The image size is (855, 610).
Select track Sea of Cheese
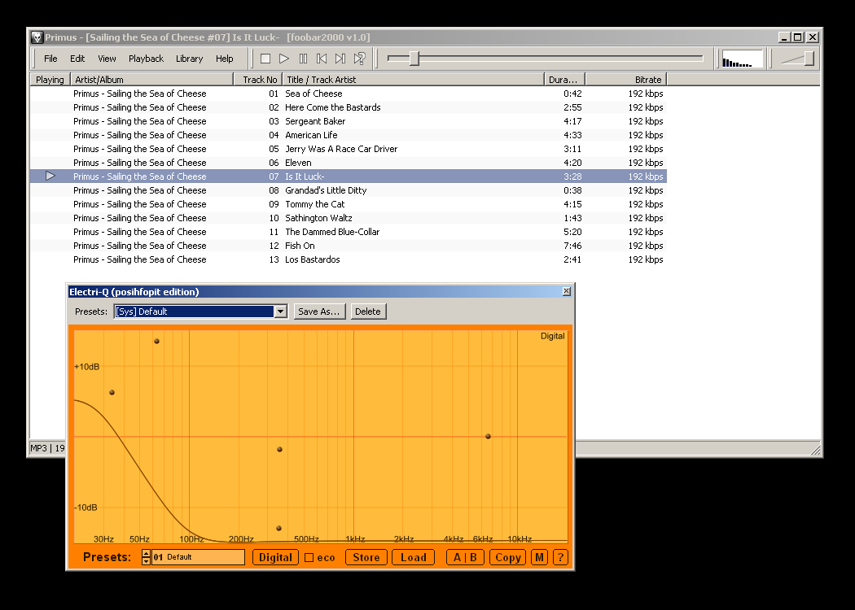point(348,94)
